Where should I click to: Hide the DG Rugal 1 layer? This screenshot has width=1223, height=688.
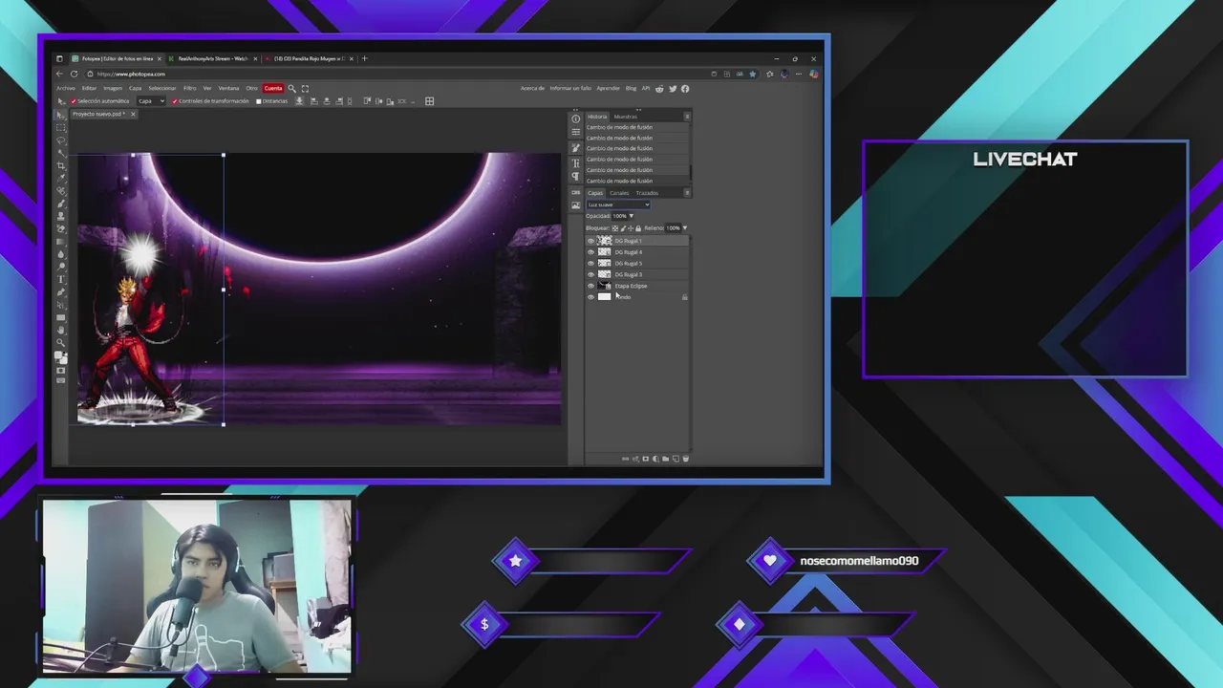[590, 241]
